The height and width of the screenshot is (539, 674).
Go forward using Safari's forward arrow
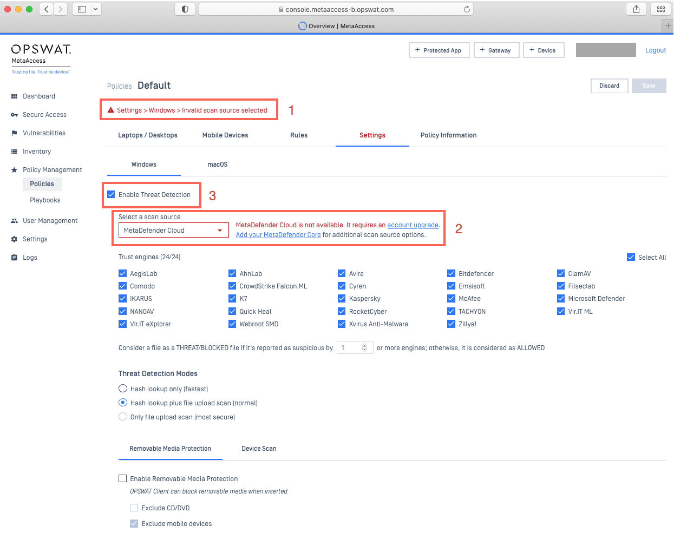coord(61,9)
